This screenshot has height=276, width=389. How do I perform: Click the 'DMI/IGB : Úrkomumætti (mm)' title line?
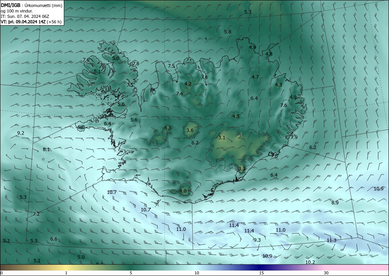tap(32, 5)
